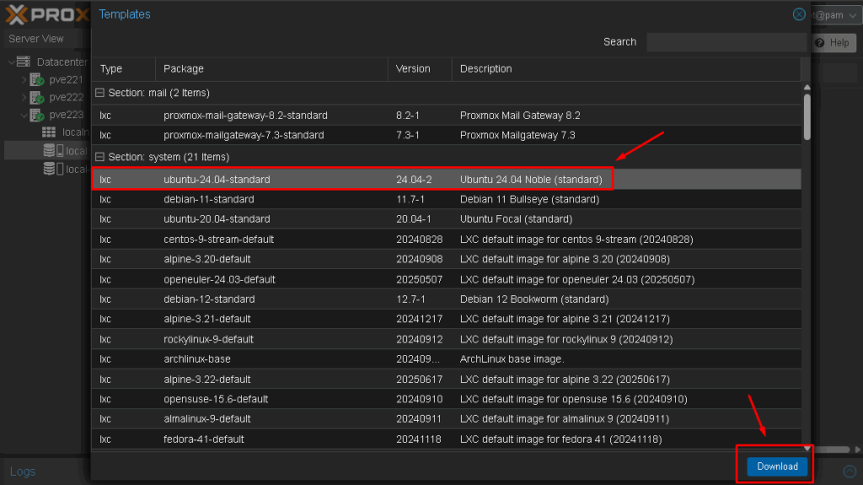Expand the pve222 node
Screen dimensions: 863x485
[24, 97]
